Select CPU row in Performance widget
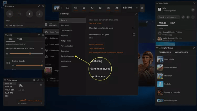Image resolution: width=197 pixels, height=111 pixels. (10, 84)
